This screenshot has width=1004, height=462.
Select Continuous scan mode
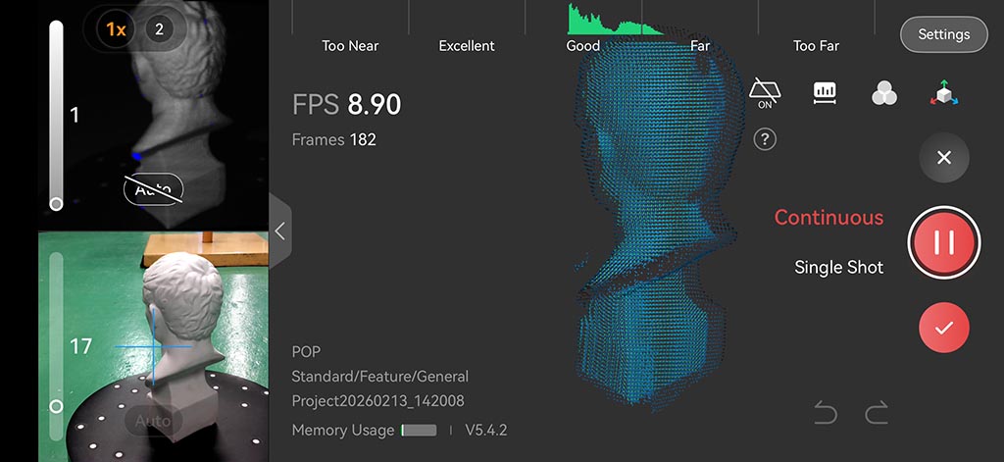point(828,217)
